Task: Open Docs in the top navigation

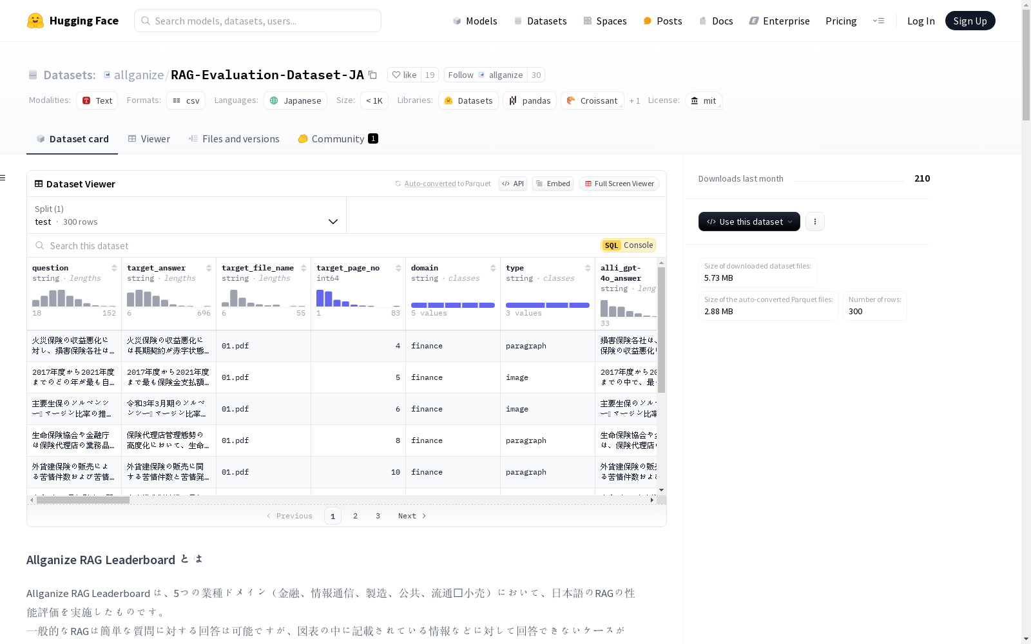Action: [x=716, y=21]
